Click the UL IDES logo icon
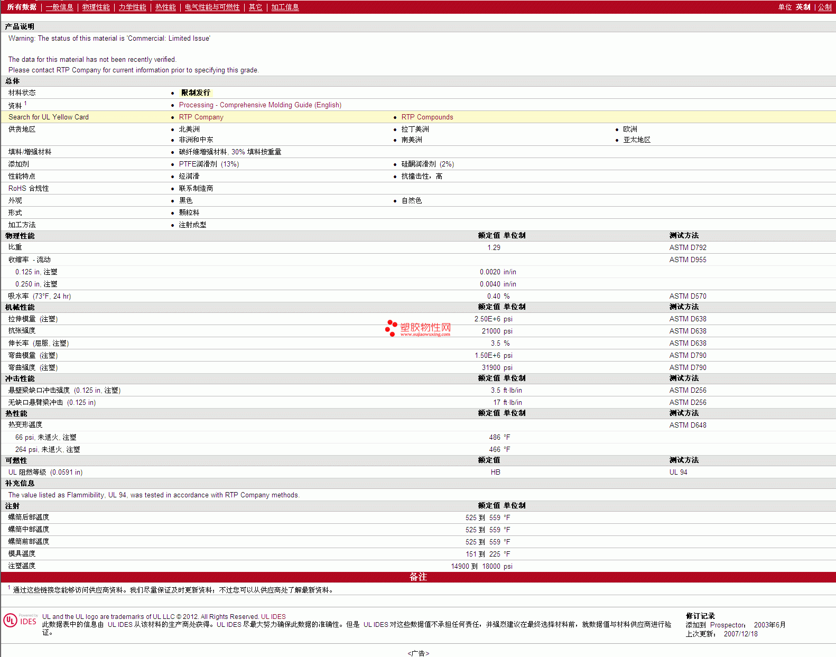The width and height of the screenshot is (836, 657). [21, 621]
